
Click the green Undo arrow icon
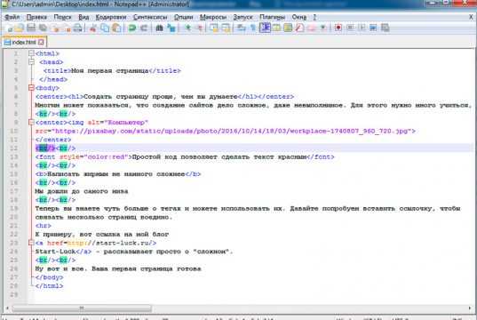pos(132,28)
